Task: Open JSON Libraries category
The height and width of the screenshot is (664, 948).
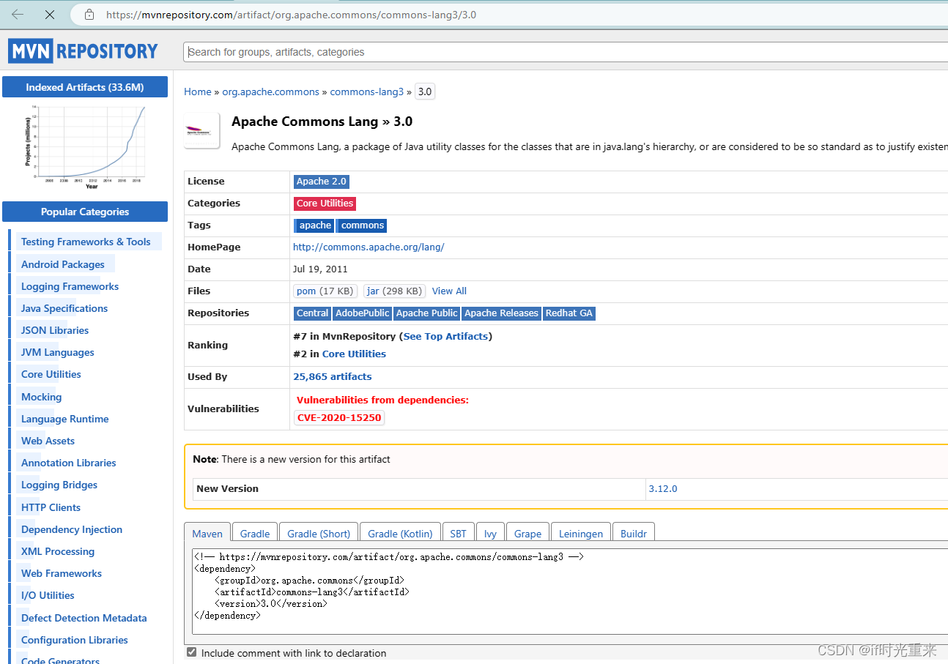Action: point(55,330)
